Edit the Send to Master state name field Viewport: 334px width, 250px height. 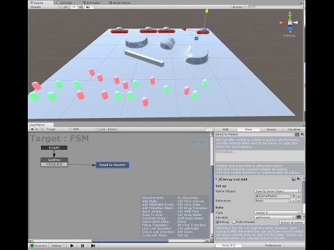255,134
